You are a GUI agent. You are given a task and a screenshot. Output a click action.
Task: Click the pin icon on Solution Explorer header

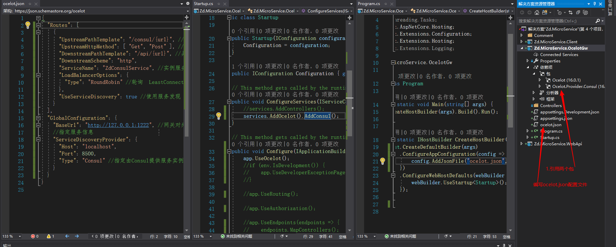pyautogui.click(x=595, y=4)
